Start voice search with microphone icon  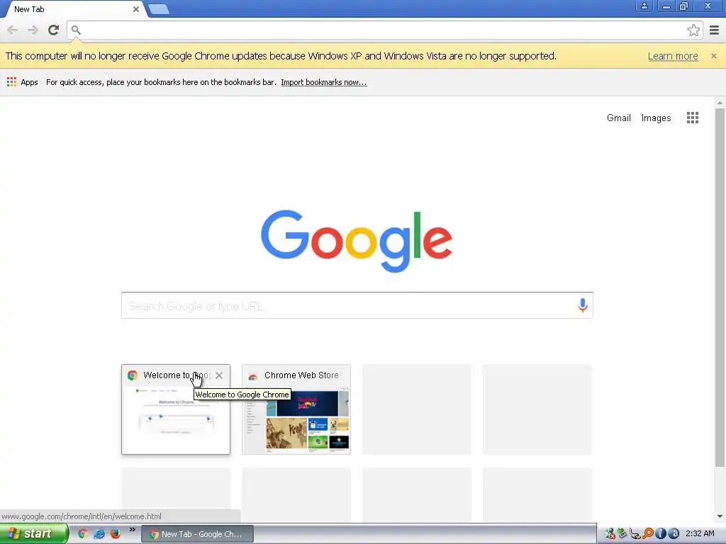583,305
